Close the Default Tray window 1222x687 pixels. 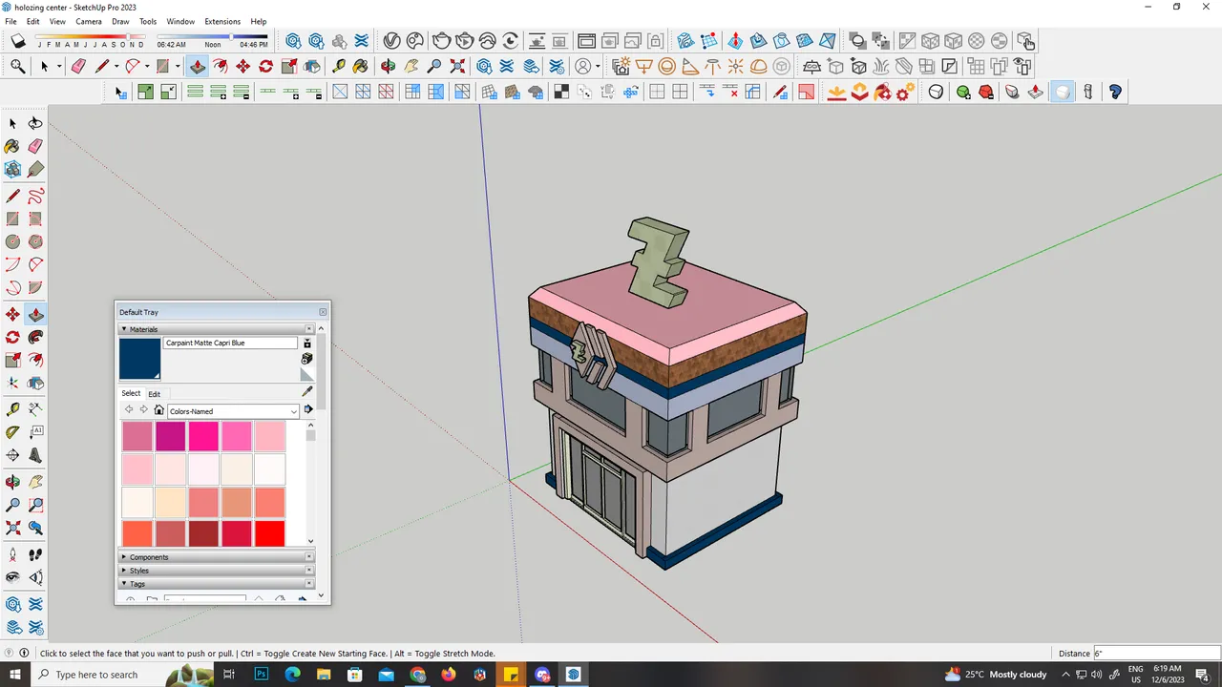coord(323,312)
